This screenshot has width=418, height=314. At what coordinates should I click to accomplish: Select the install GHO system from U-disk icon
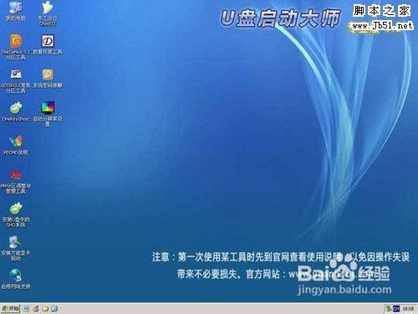click(16, 215)
